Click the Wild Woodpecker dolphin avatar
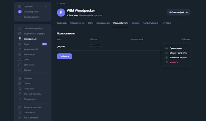 [61, 13]
